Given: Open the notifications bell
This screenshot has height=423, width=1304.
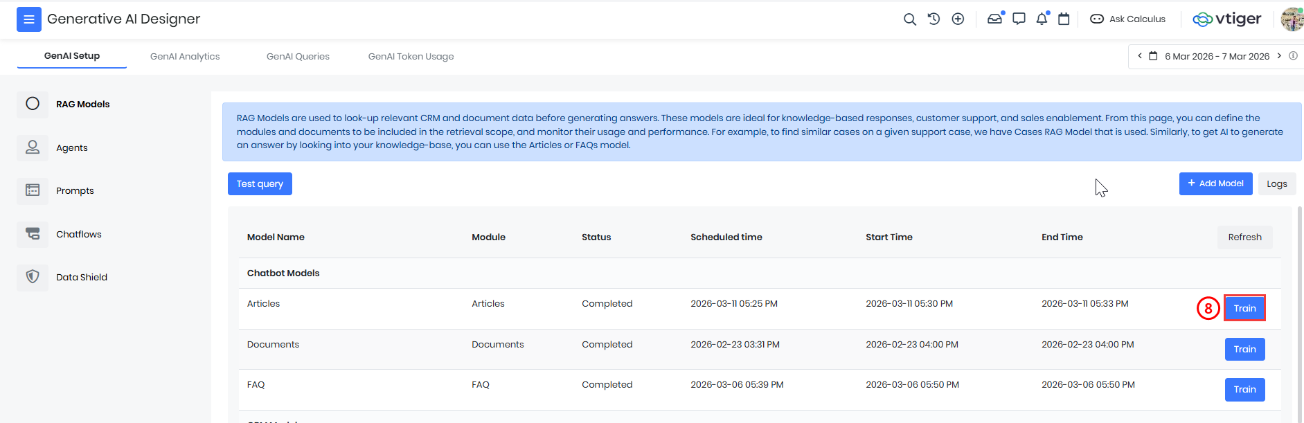Looking at the screenshot, I should click(1042, 19).
